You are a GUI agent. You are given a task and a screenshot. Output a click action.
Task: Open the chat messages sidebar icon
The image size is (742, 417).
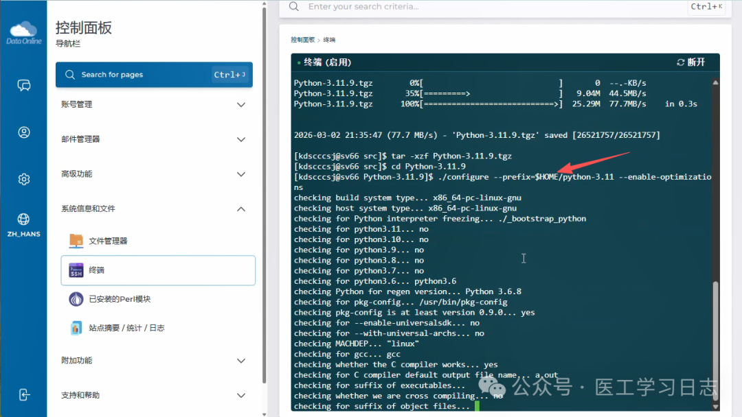24,86
